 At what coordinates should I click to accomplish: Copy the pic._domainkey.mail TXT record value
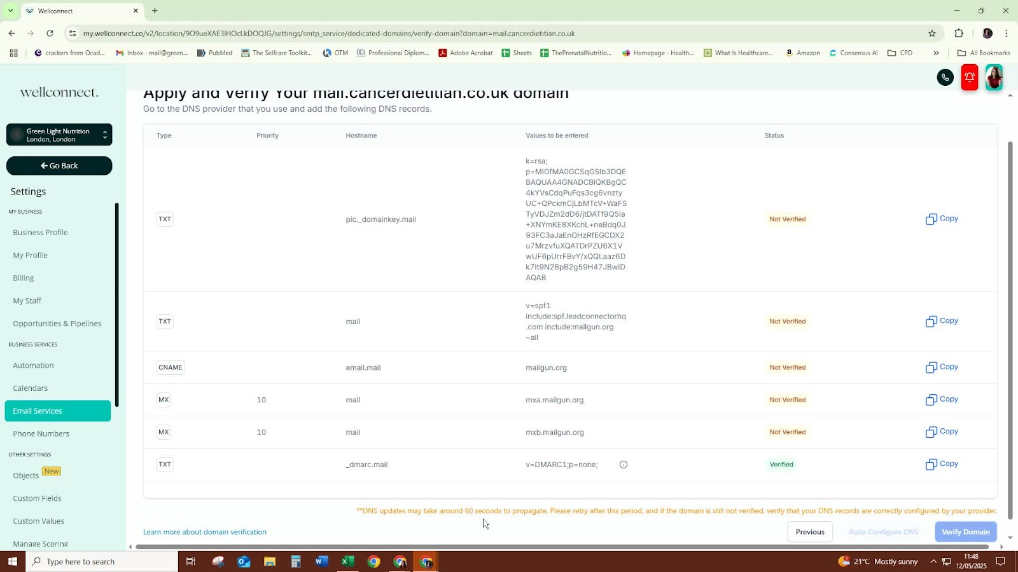pyautogui.click(x=942, y=219)
